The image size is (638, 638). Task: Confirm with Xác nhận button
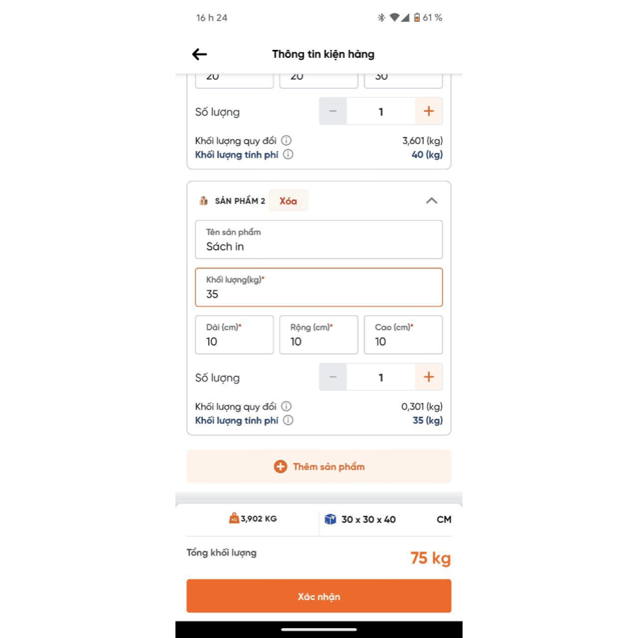tap(319, 596)
